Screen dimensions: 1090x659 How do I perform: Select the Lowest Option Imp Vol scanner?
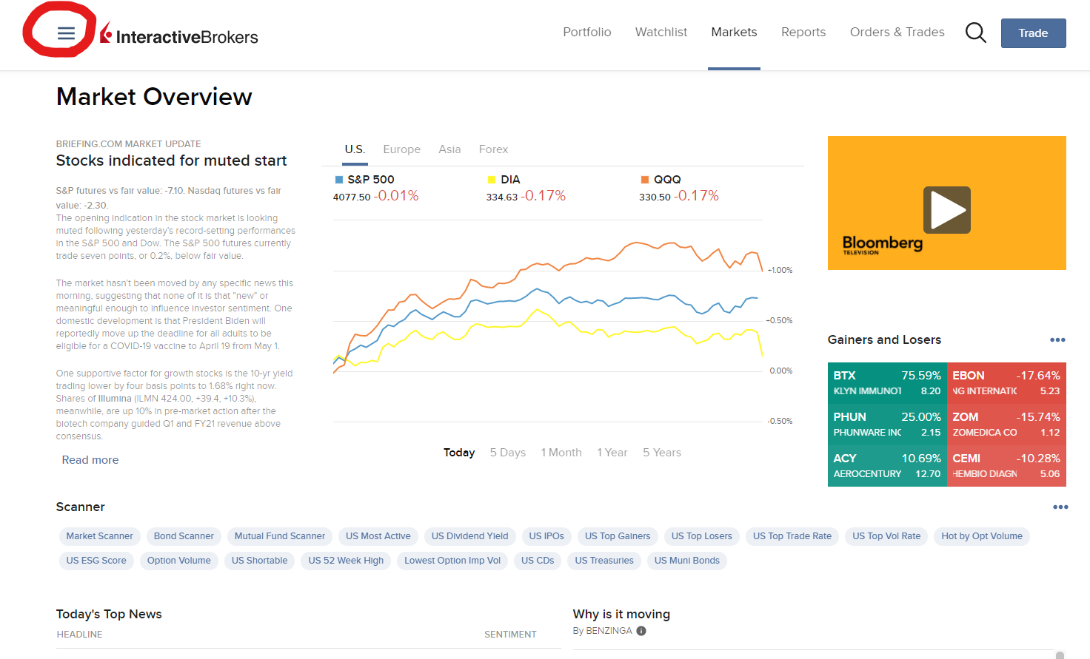click(x=452, y=561)
